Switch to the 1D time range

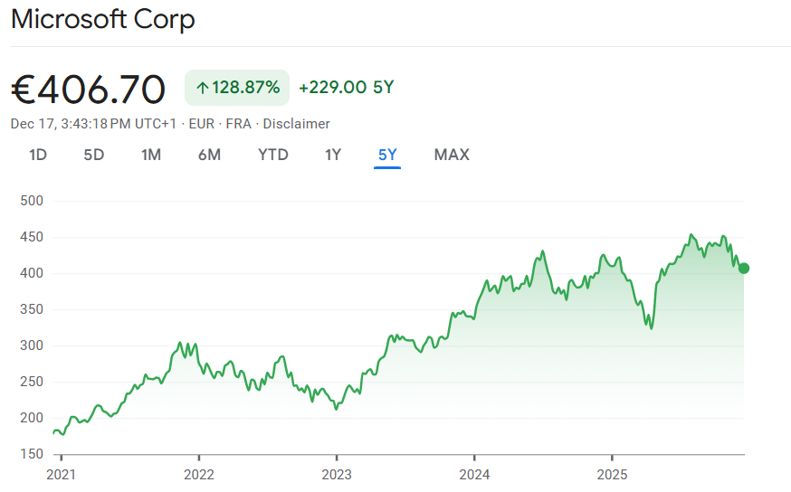point(38,155)
